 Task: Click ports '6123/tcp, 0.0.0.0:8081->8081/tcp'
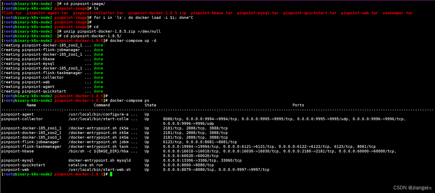200,142
